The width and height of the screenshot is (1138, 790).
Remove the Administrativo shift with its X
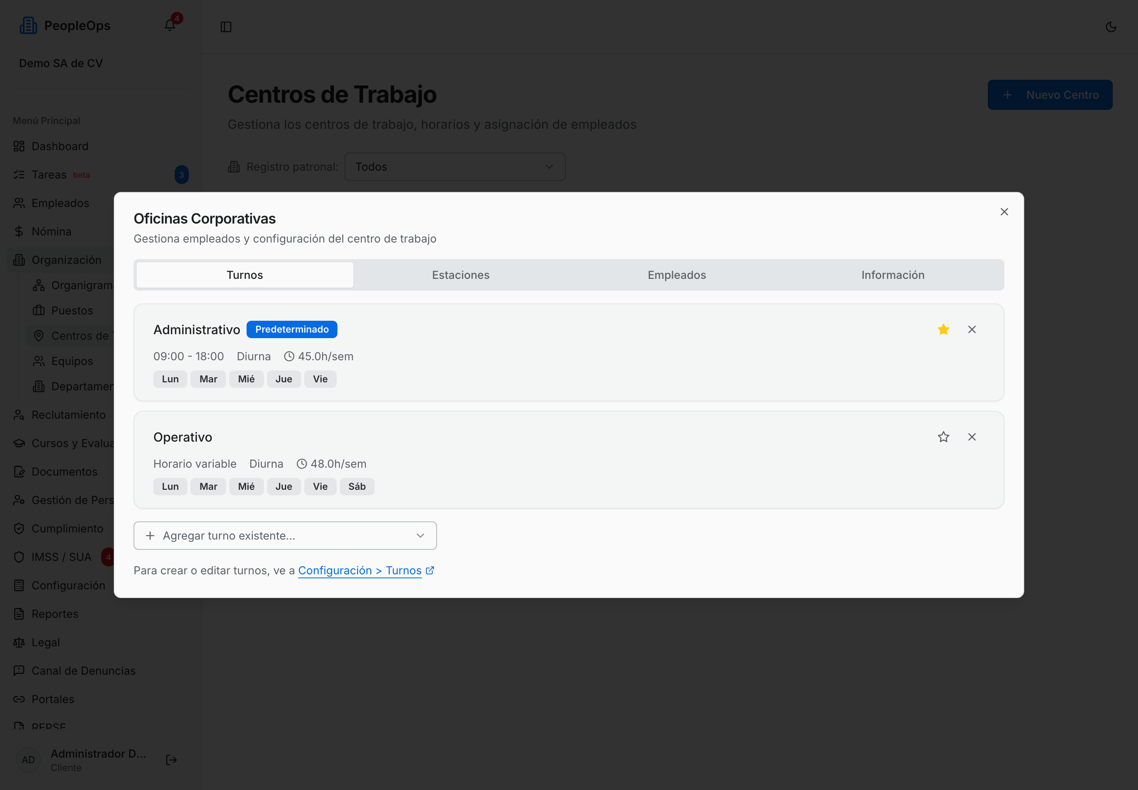tap(972, 330)
